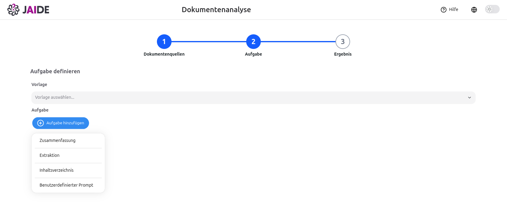Click the chevron arrow of Vorlage dropdown

(470, 98)
